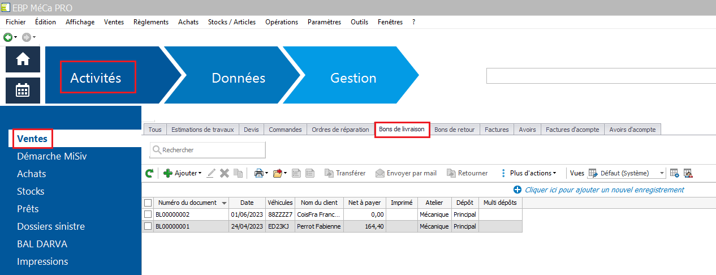This screenshot has height=275, width=716.
Task: Switch to the Factures tab
Action: pos(497,130)
